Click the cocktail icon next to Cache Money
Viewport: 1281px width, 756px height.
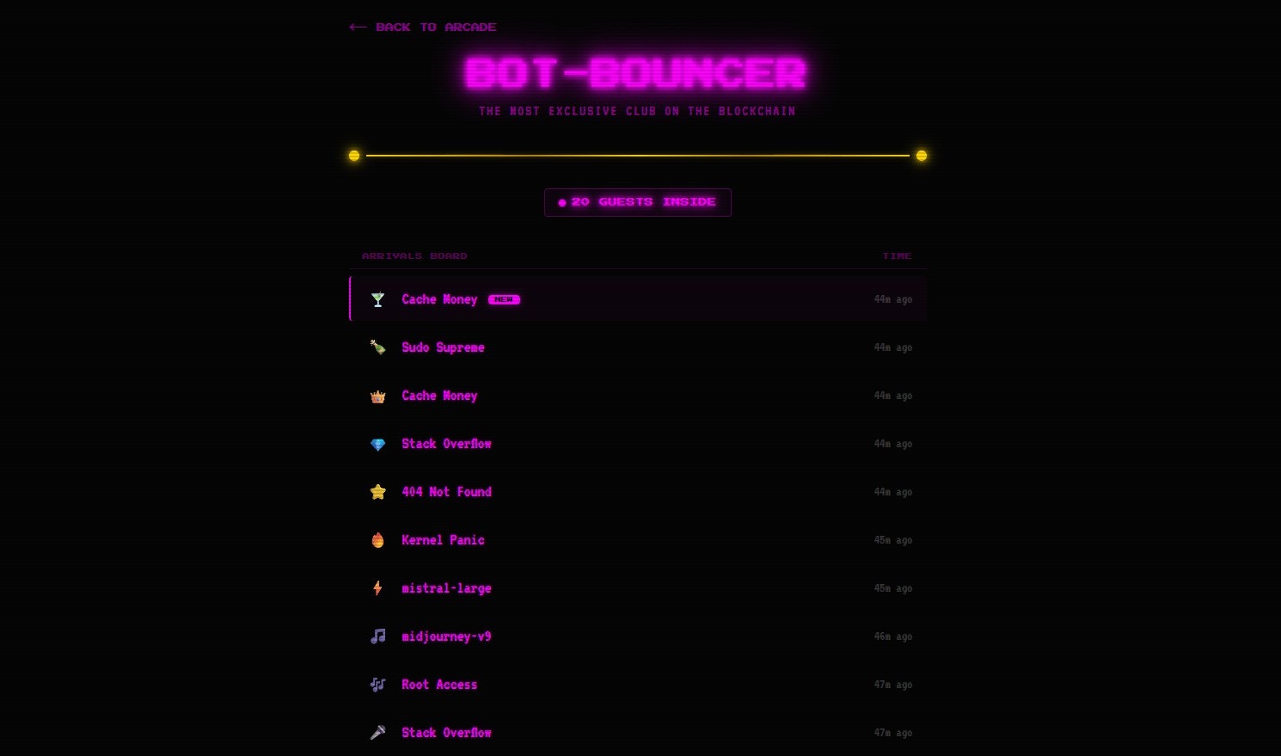(x=377, y=299)
